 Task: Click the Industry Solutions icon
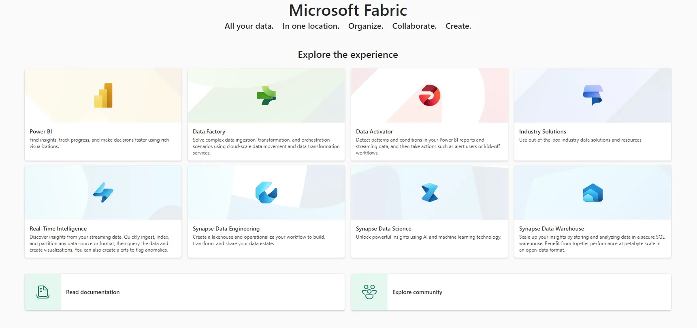point(593,95)
